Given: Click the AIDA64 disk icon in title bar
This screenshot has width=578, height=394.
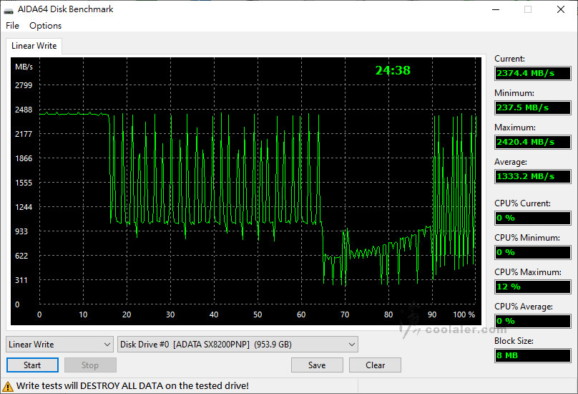Looking at the screenshot, I should pos(9,10).
